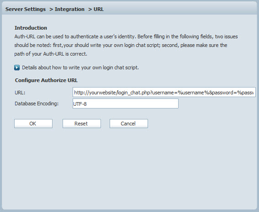Confirm settings with the OK button

tap(33, 124)
